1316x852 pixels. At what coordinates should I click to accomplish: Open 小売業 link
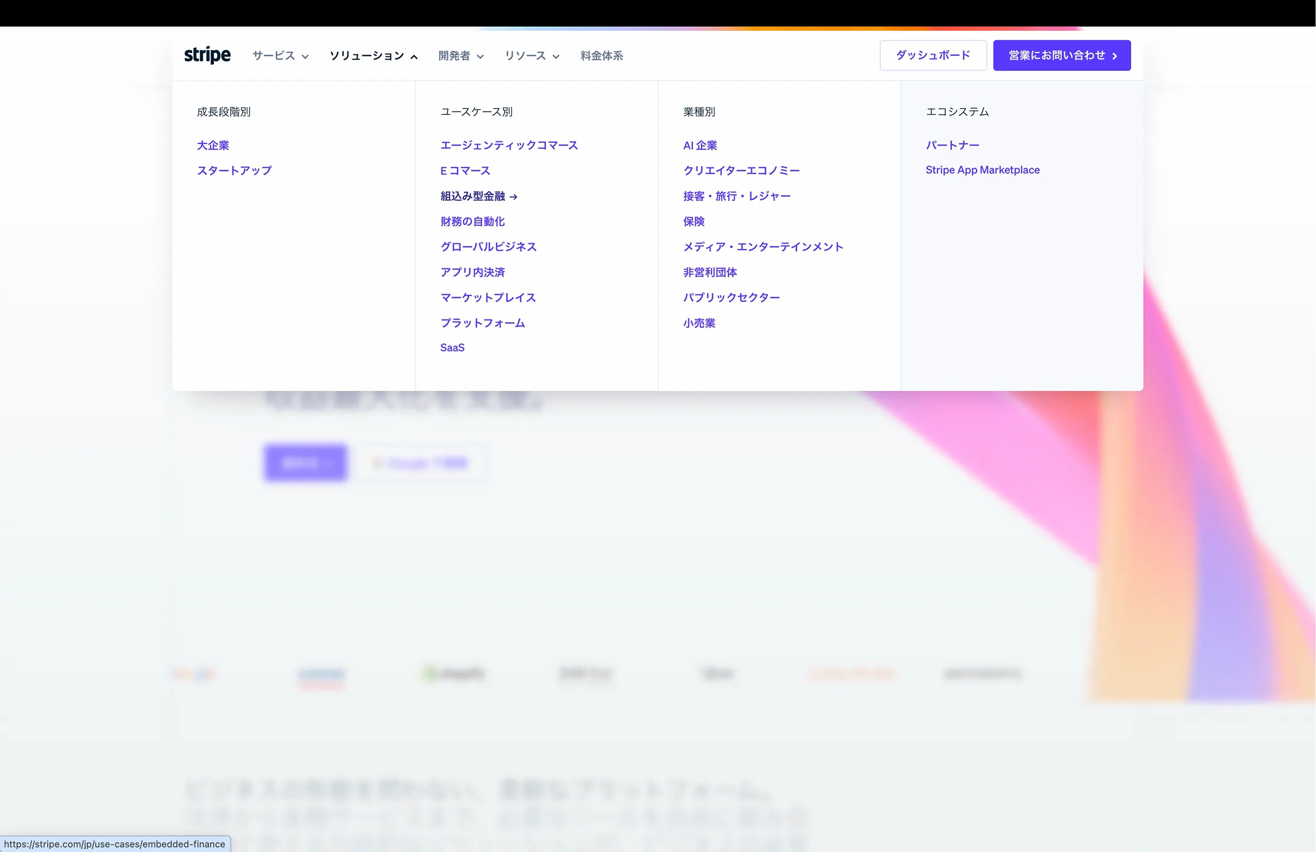click(699, 323)
